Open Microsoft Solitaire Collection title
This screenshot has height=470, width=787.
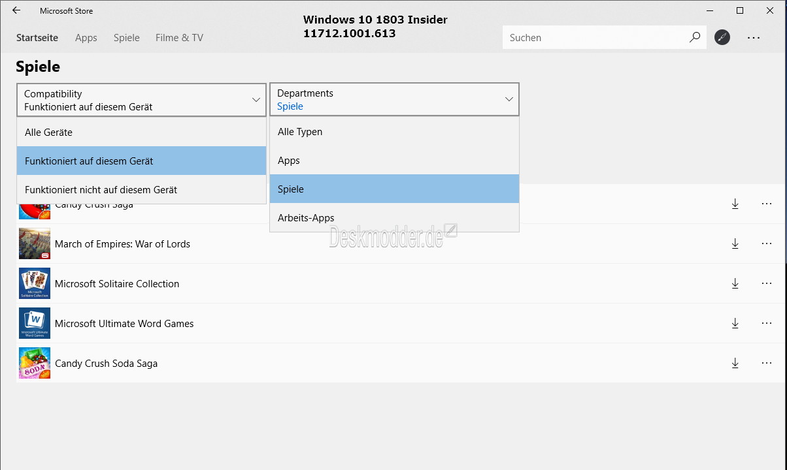(x=117, y=284)
